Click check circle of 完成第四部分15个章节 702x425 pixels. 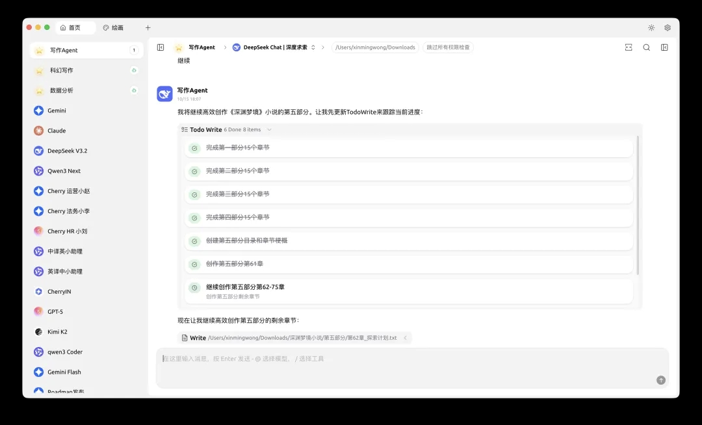coord(194,218)
